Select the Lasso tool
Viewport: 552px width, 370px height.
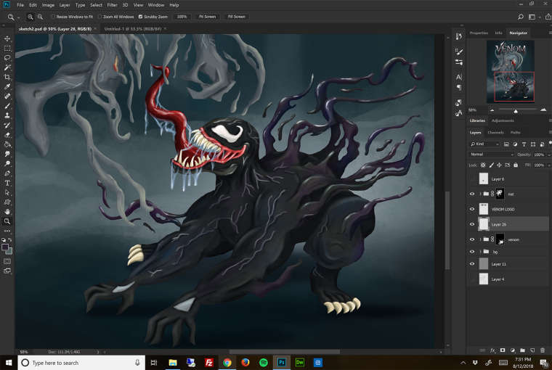(x=7, y=58)
